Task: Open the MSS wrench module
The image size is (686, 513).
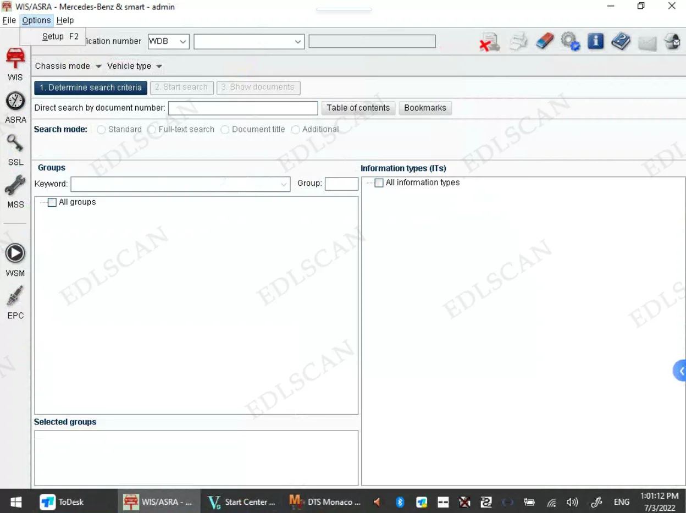Action: pyautogui.click(x=15, y=192)
